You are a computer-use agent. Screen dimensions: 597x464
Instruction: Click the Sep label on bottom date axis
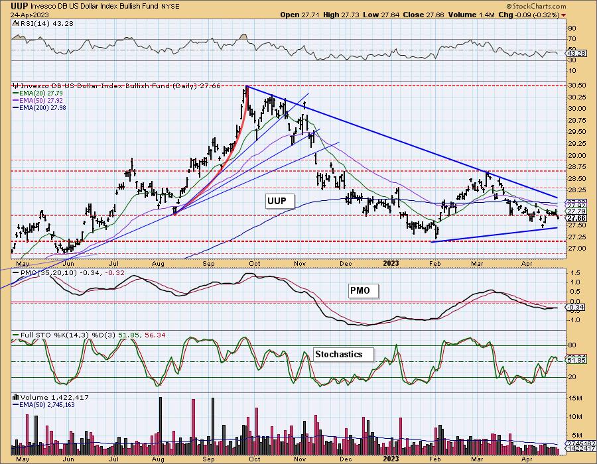(209, 459)
